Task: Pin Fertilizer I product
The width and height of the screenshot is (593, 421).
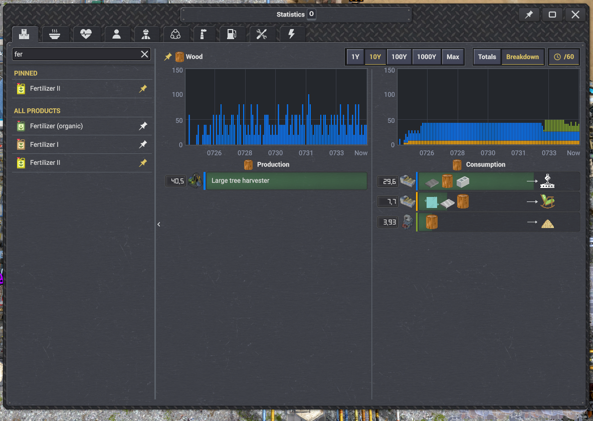Action: coord(143,144)
